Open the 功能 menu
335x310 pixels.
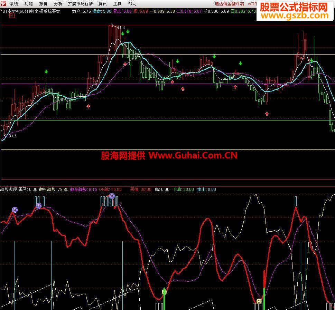click(x=28, y=4)
